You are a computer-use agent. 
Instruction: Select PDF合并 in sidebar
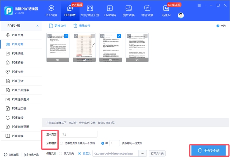click(21, 35)
